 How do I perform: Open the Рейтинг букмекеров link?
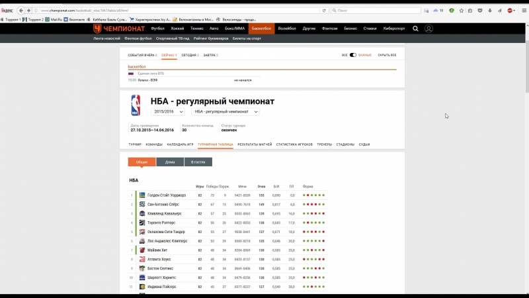click(x=211, y=38)
